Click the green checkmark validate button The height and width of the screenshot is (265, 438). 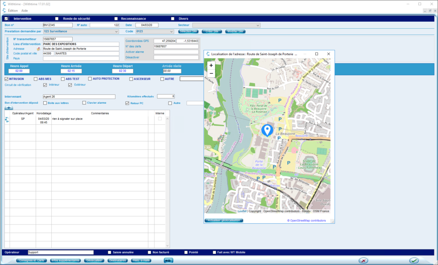414,261
